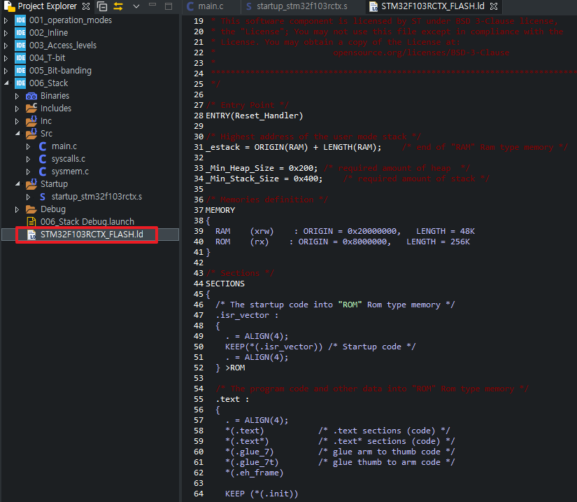Viewport: 577px width, 502px height.
Task: Collapse the 006_Stack project tree
Action: 6,83
